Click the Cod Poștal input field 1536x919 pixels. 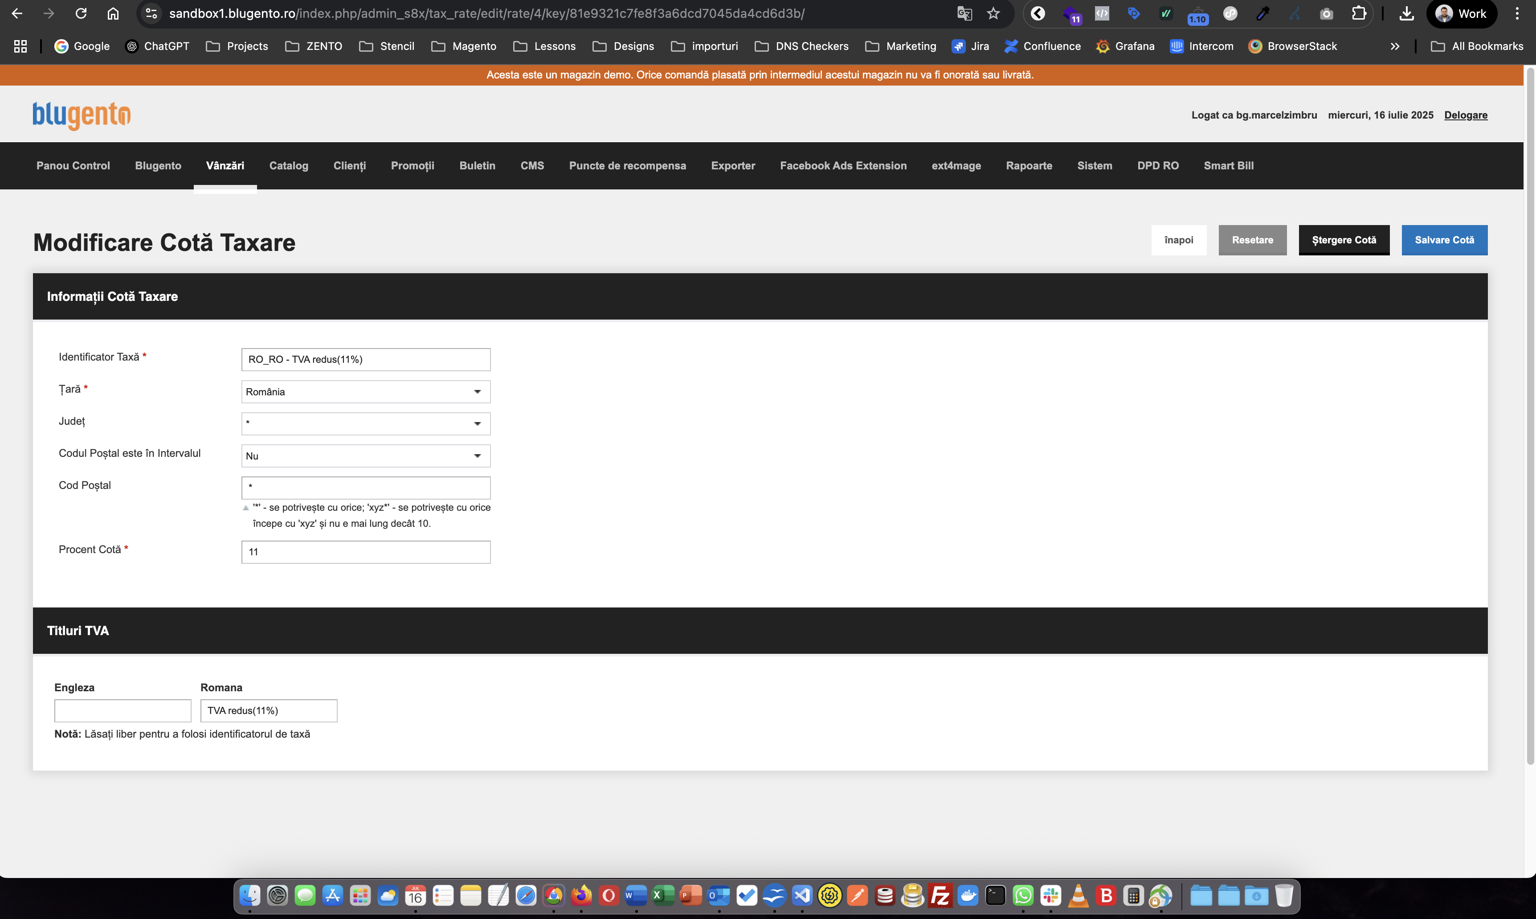[366, 488]
